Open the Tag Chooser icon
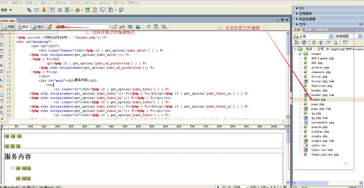 tap(121, 10)
